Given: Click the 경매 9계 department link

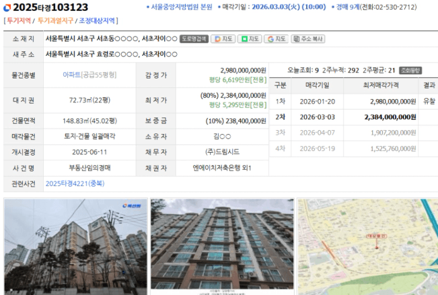Looking at the screenshot, I should tap(348, 7).
